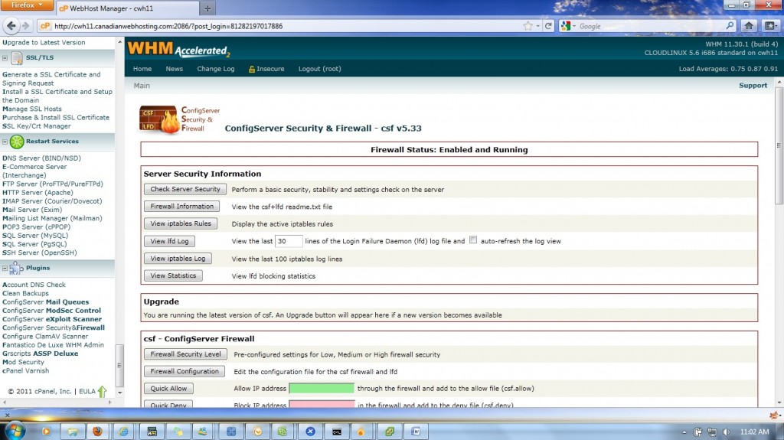
Task: Open the HTTP Server (Apache) restart link
Action: point(38,193)
